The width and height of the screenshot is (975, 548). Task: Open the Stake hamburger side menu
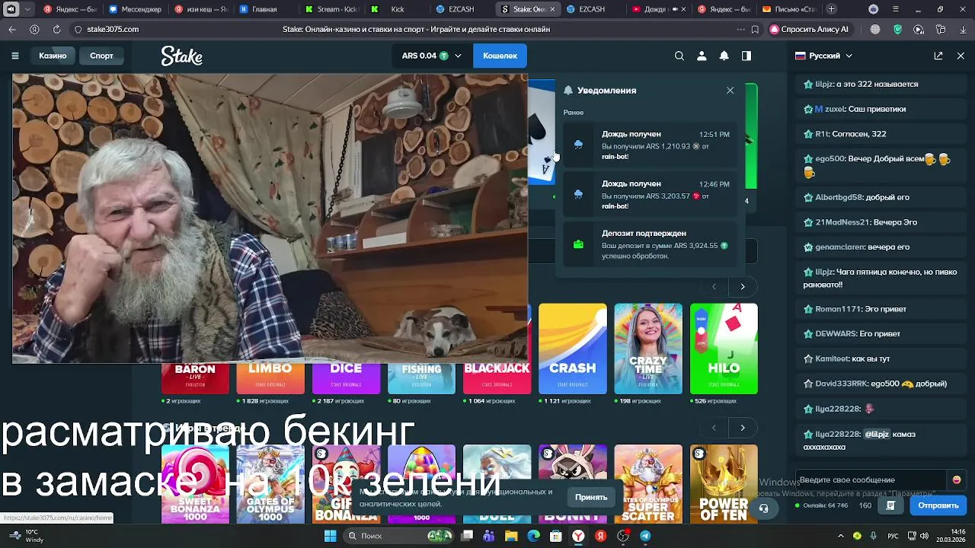(15, 56)
